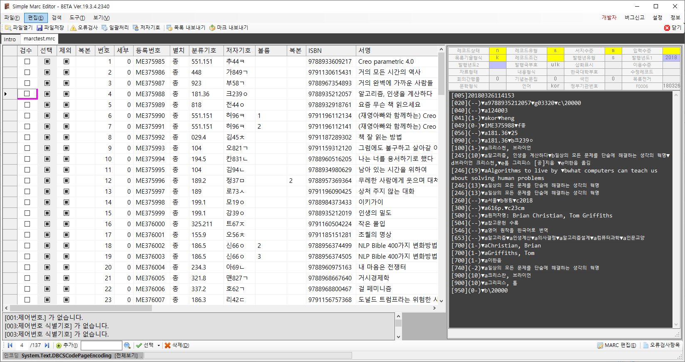Image resolution: width=685 pixels, height=362 pixels.
Task: Check 검수 box for record ME375996
Action: pos(27,180)
